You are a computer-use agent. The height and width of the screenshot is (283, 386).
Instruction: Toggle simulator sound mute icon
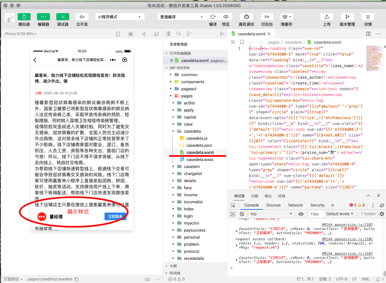tap(144, 34)
